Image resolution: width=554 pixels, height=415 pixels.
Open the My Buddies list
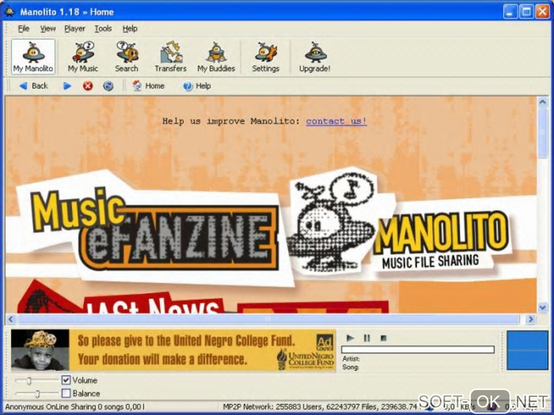click(x=216, y=56)
